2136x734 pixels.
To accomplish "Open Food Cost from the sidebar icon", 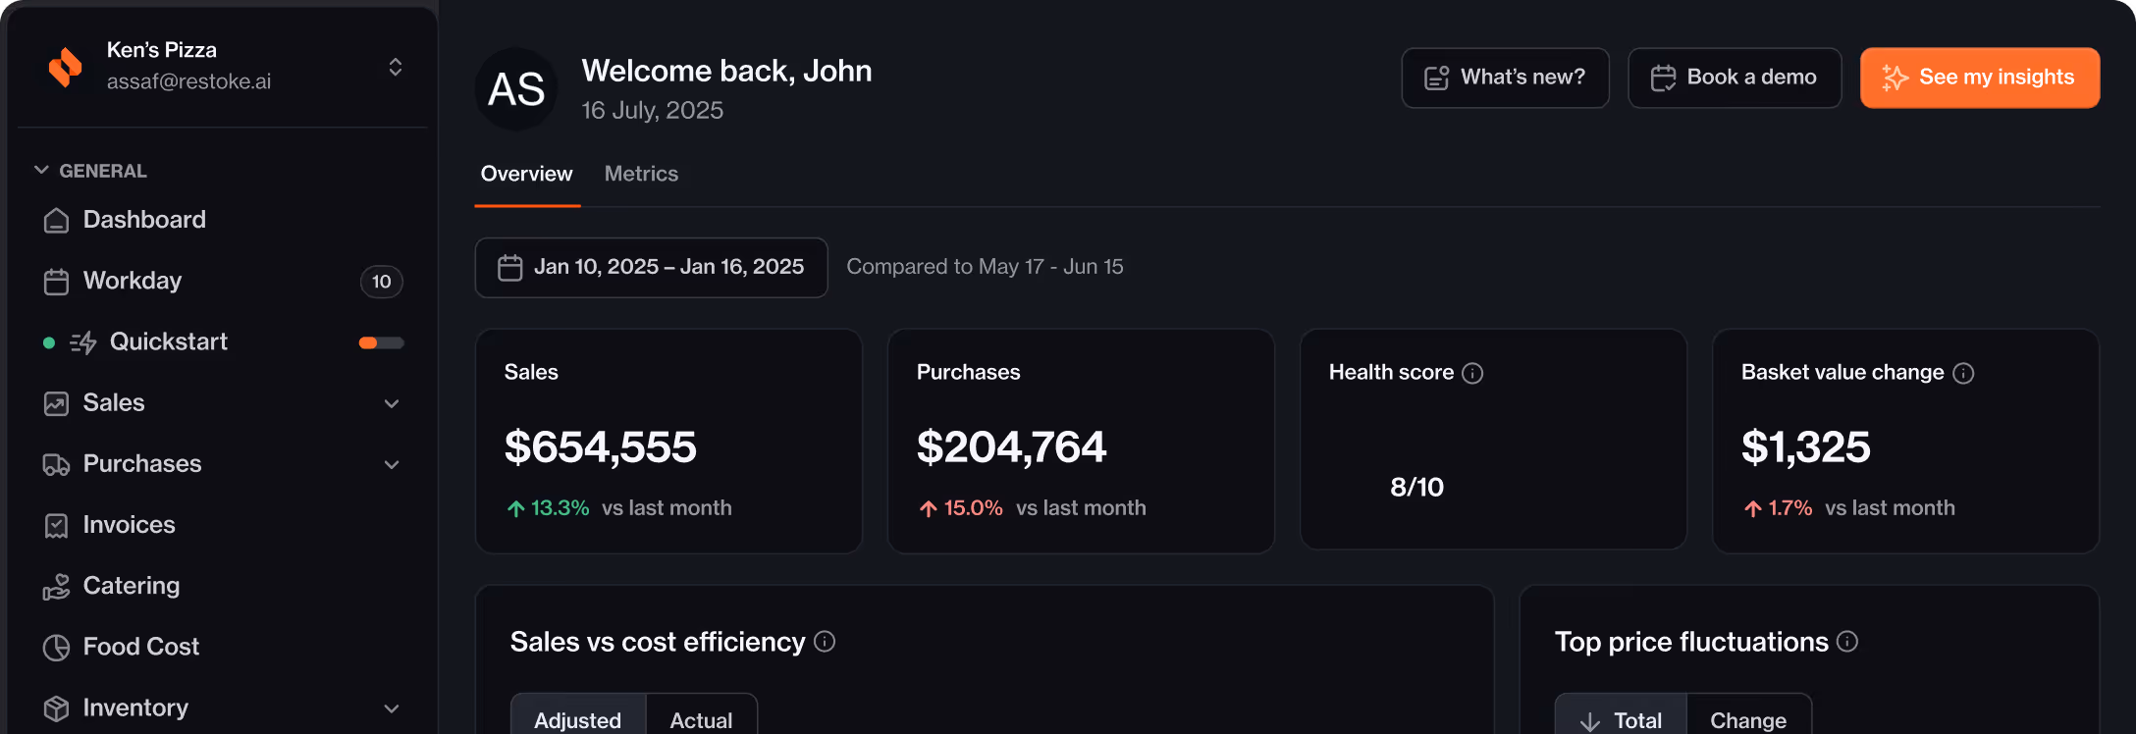I will (x=57, y=648).
